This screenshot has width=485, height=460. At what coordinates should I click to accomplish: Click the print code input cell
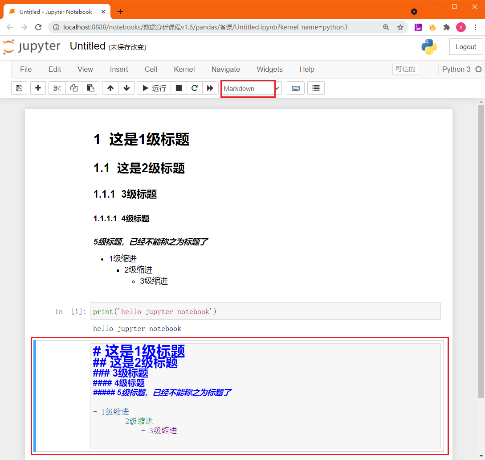(x=265, y=311)
